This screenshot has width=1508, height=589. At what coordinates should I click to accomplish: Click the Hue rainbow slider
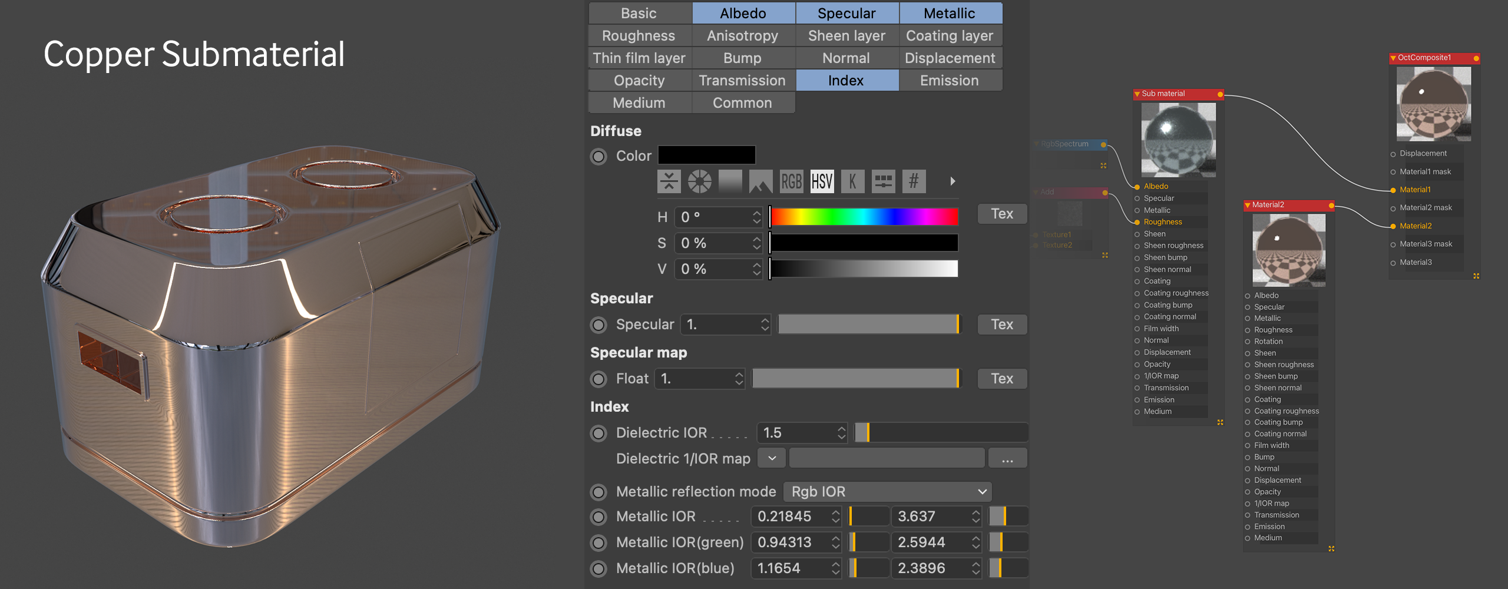(864, 217)
